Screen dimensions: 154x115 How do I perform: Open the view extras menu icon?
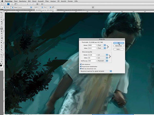(16, 4)
